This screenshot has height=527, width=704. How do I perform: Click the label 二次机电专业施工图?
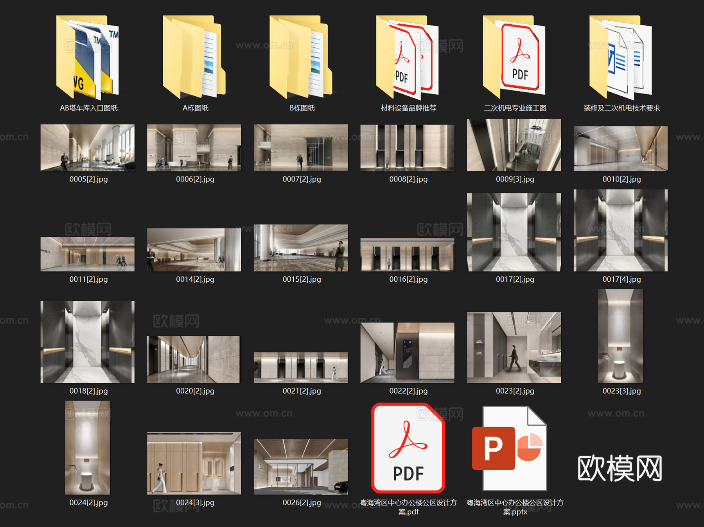(x=515, y=108)
